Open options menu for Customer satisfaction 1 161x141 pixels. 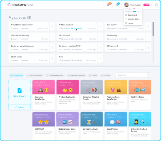tap(52, 26)
